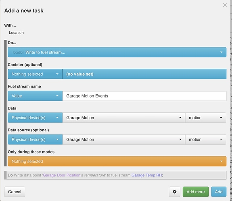Click the blue Add button

[x=219, y=192]
